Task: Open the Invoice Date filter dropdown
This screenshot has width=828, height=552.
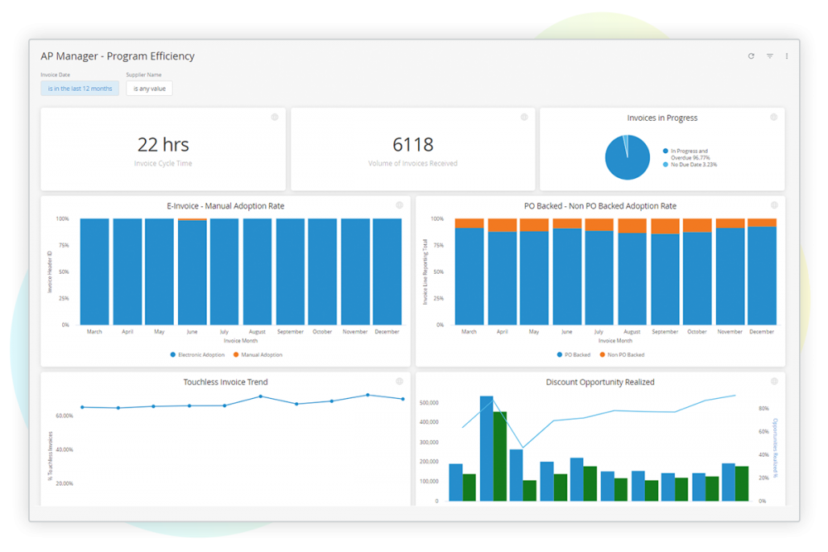Action: [x=79, y=89]
